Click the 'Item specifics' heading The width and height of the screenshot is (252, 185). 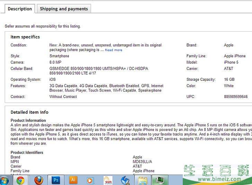pyautogui.click(x=25, y=37)
